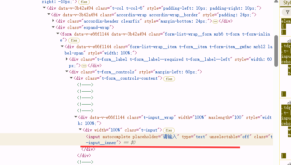
Task: Collapse the expand-wrap div node
Action: [53, 27]
